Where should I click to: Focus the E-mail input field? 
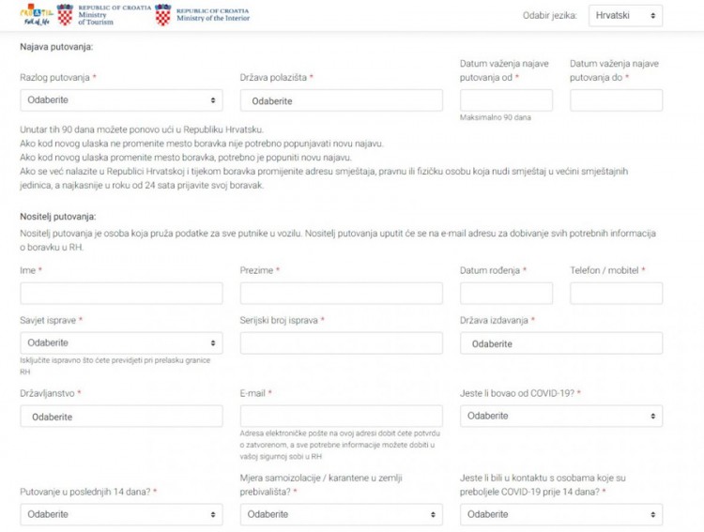(341, 417)
